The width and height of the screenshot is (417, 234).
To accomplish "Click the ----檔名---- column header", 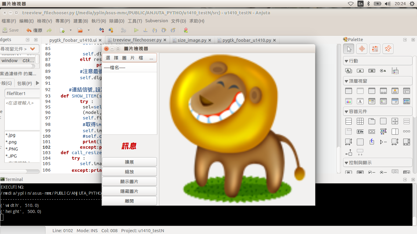I will coord(129,68).
